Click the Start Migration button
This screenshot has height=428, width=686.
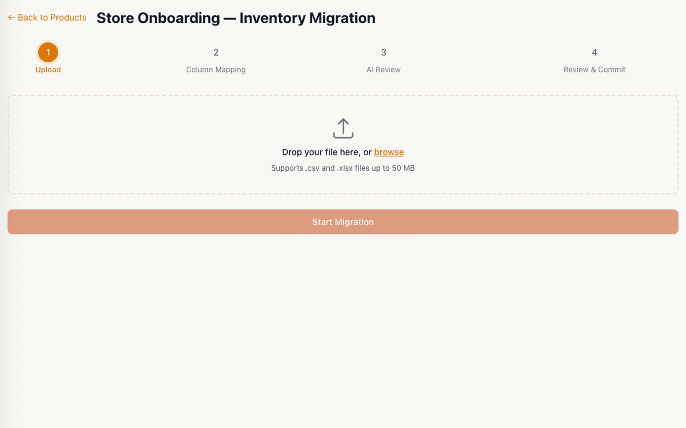click(343, 222)
